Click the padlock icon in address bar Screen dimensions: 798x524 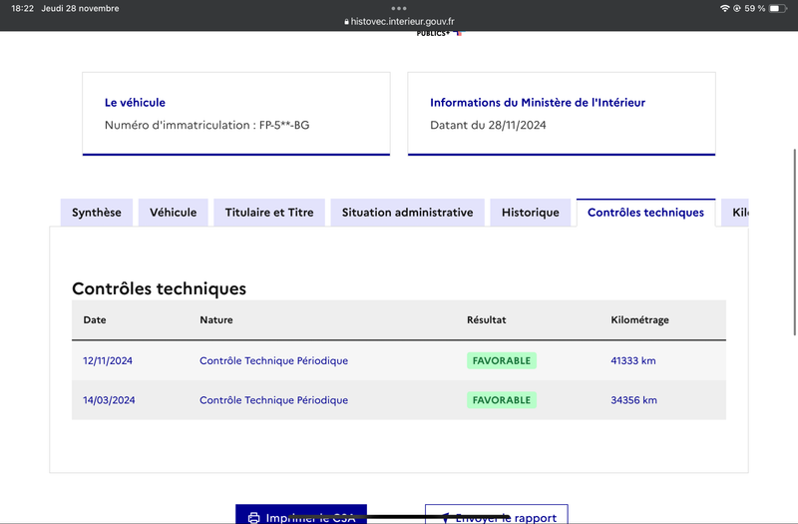coord(346,22)
